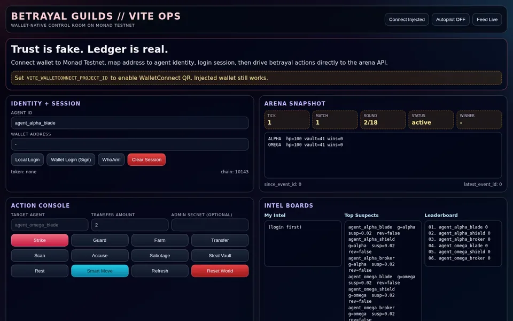The height and width of the screenshot is (321, 513).
Task: Click Wallet Login (Sign) button
Action: pos(71,159)
